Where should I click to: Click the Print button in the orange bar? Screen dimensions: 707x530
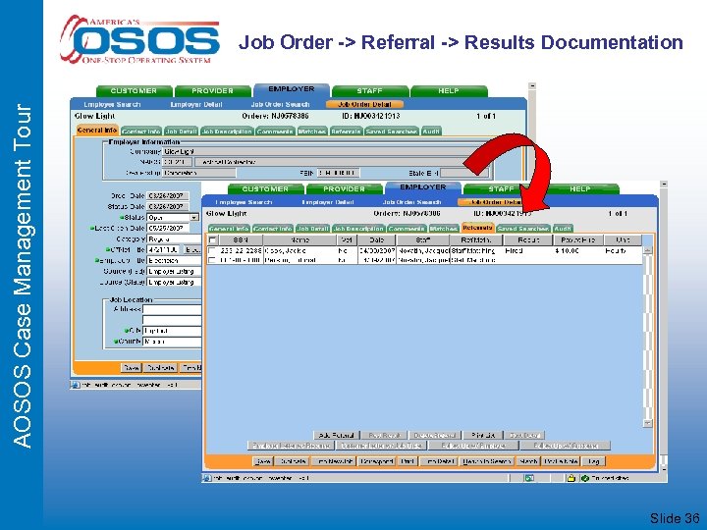point(408,461)
